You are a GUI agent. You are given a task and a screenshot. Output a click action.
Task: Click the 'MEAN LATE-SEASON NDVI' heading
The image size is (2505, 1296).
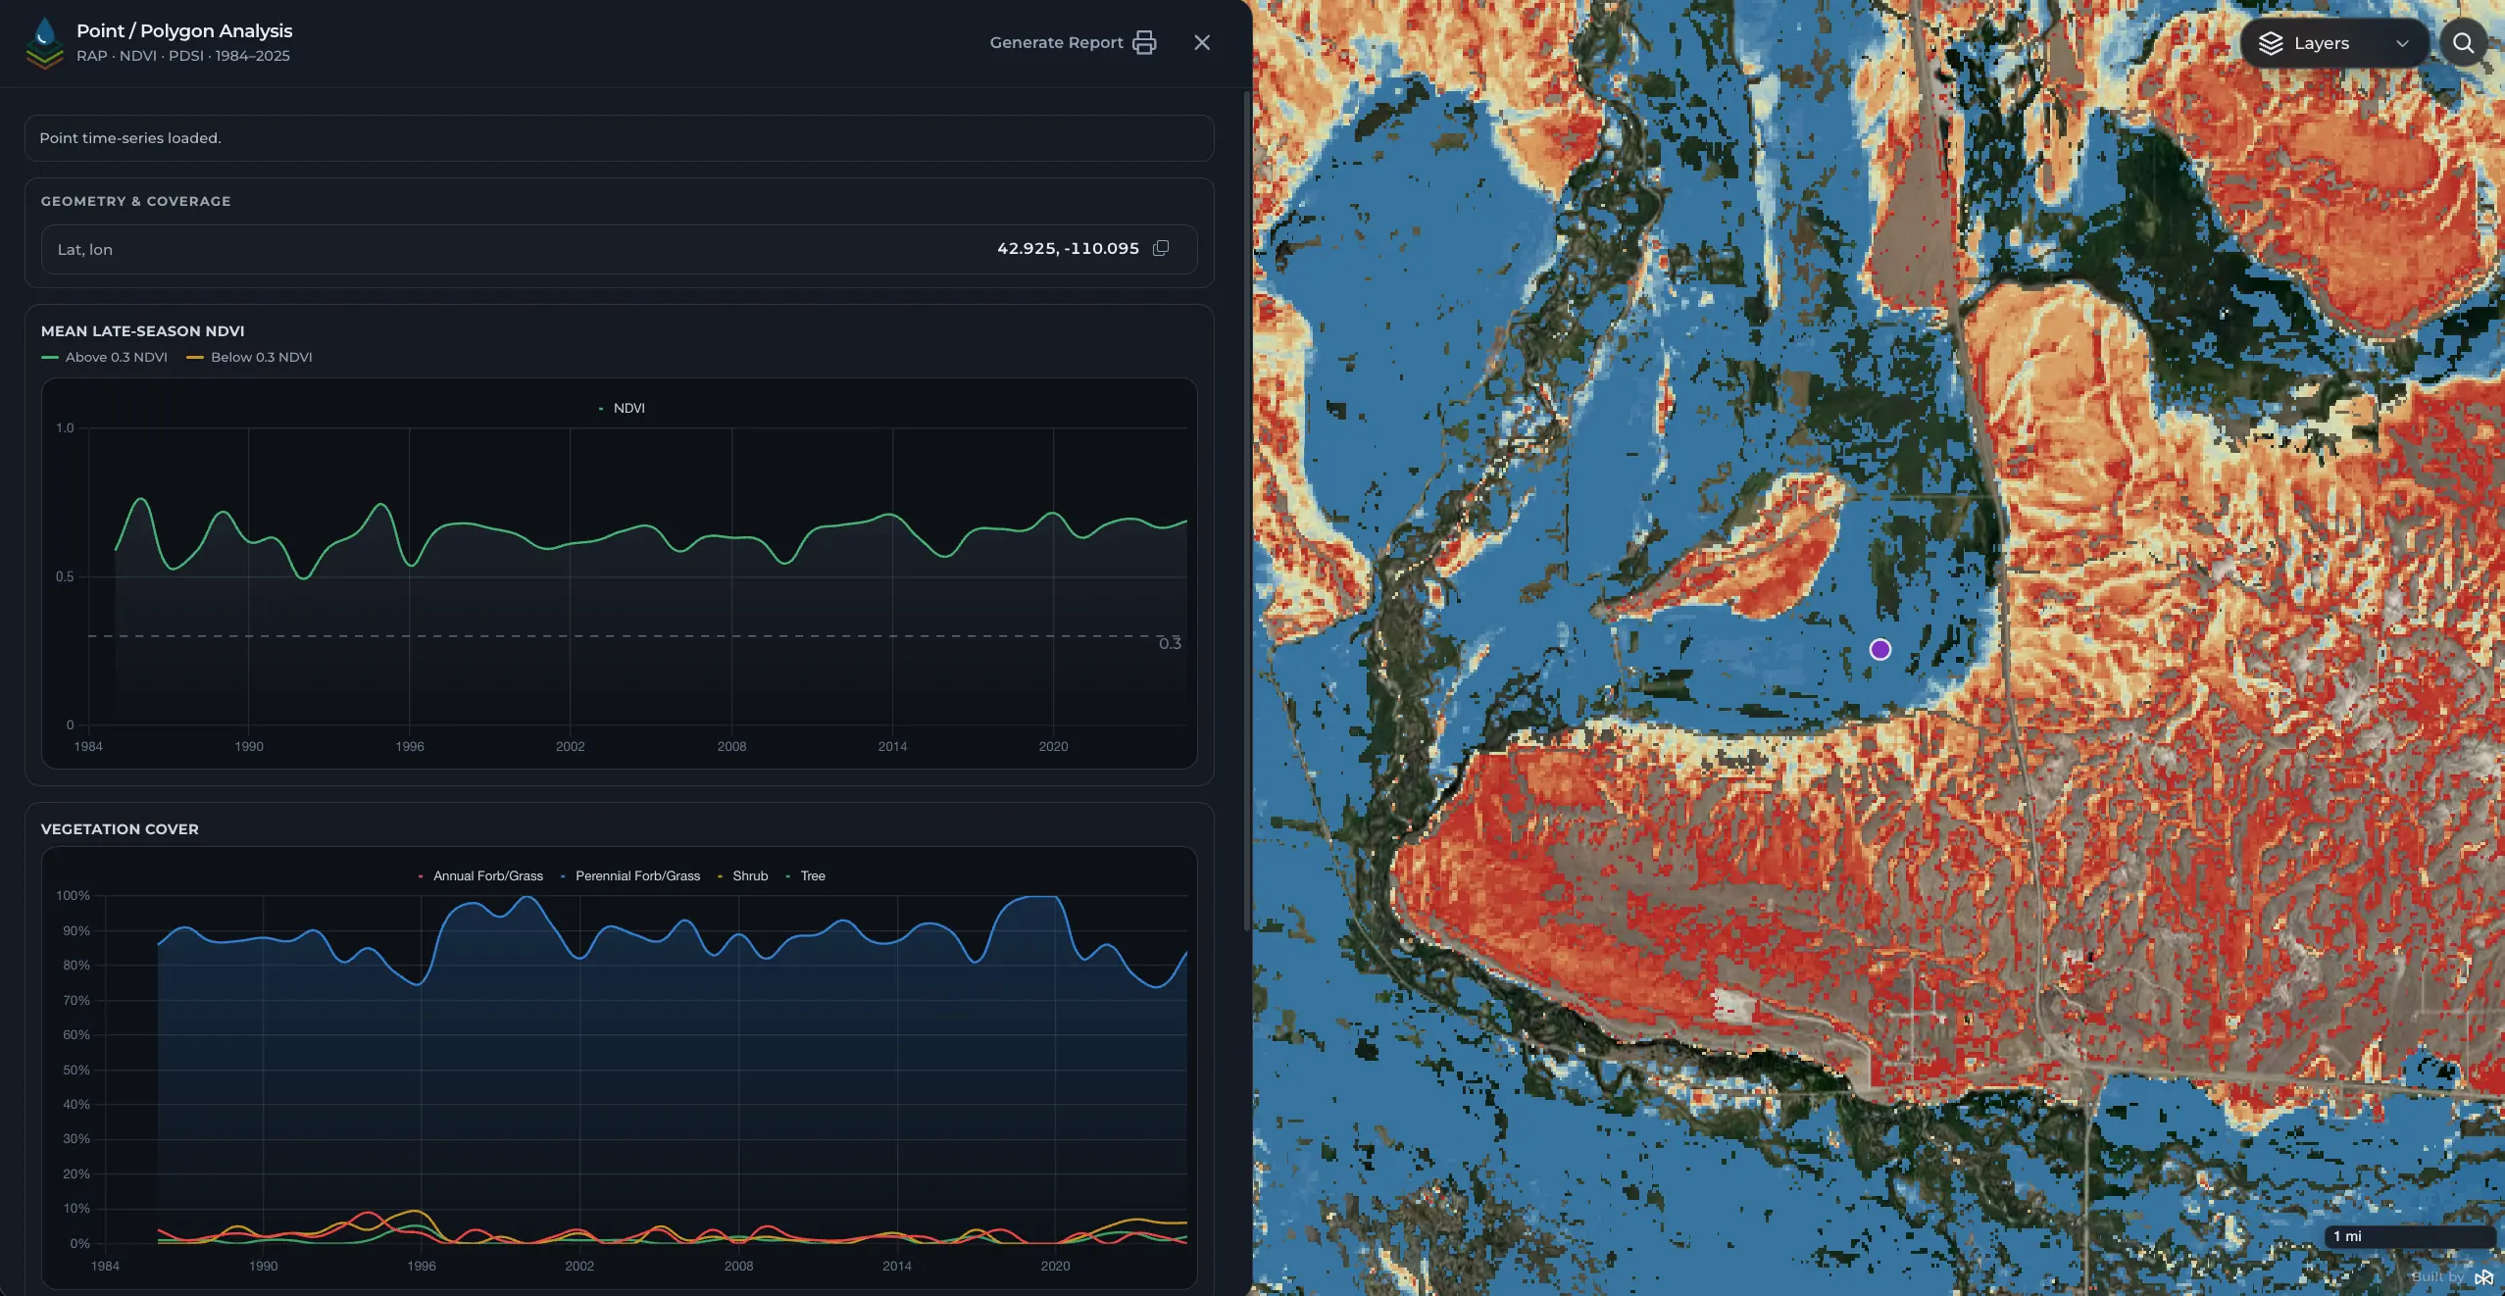coord(143,331)
